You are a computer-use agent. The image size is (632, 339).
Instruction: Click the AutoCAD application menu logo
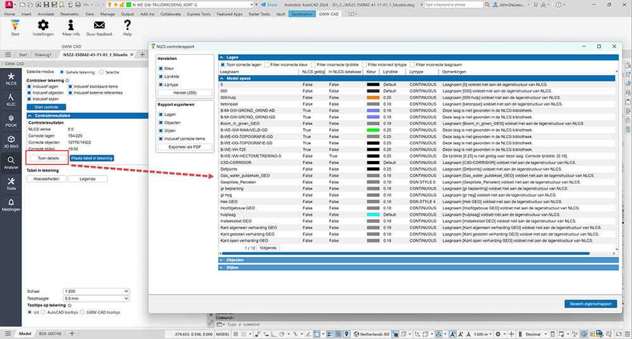point(8,4)
